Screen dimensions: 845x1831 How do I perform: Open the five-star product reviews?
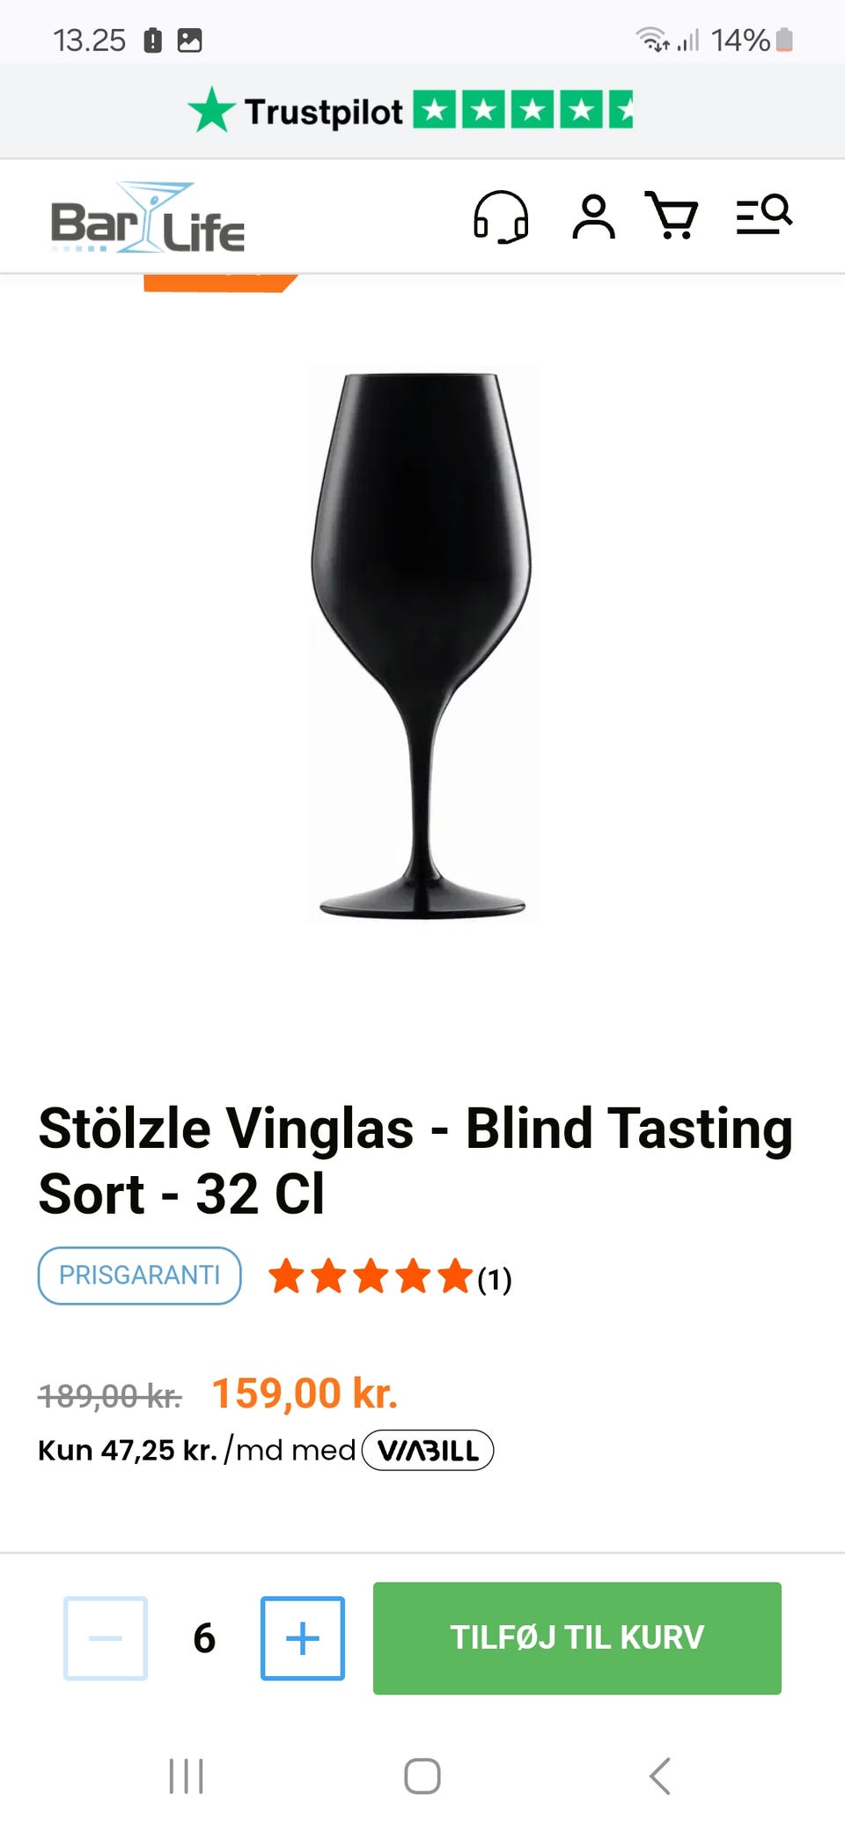389,1277
